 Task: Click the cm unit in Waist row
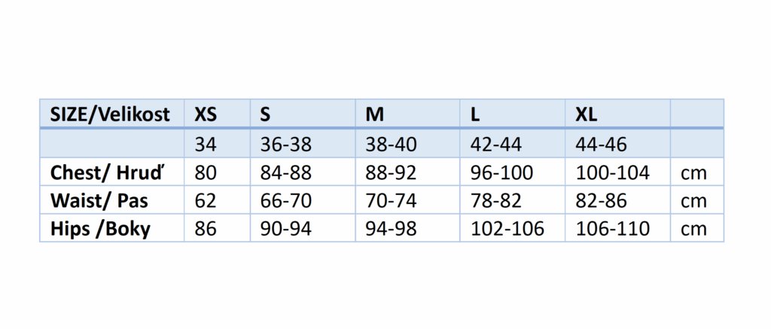click(693, 200)
